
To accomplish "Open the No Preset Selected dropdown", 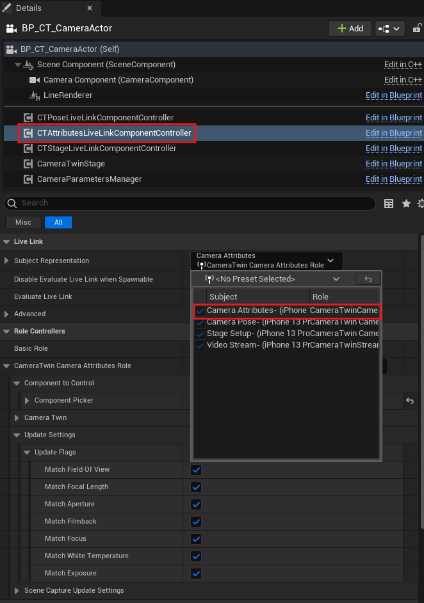I will [272, 279].
